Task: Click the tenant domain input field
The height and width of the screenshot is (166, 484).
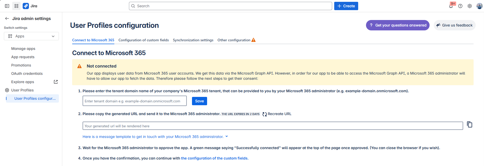Action: [134, 101]
